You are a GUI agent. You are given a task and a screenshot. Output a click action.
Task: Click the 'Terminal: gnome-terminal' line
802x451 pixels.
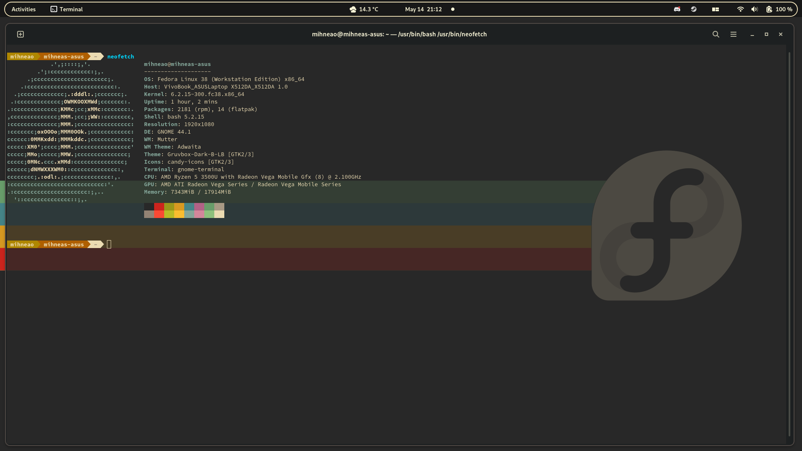184,169
